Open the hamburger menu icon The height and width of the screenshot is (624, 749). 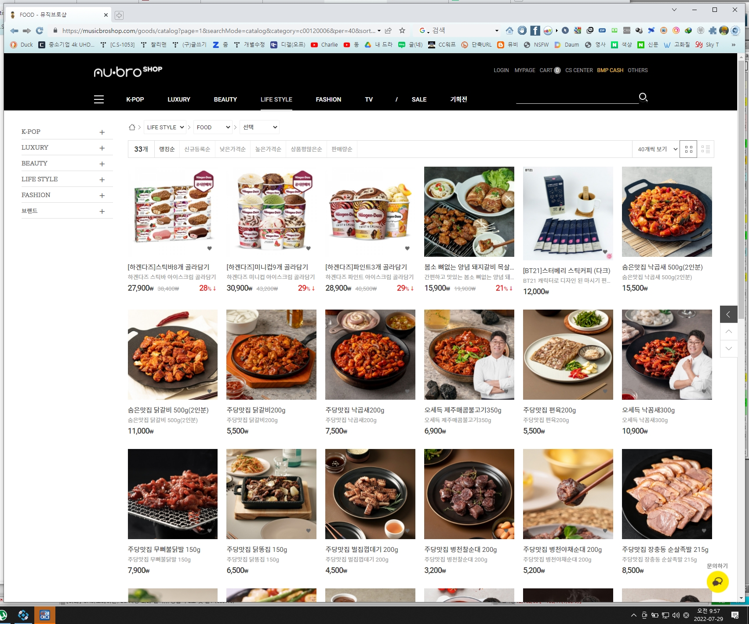coord(99,99)
